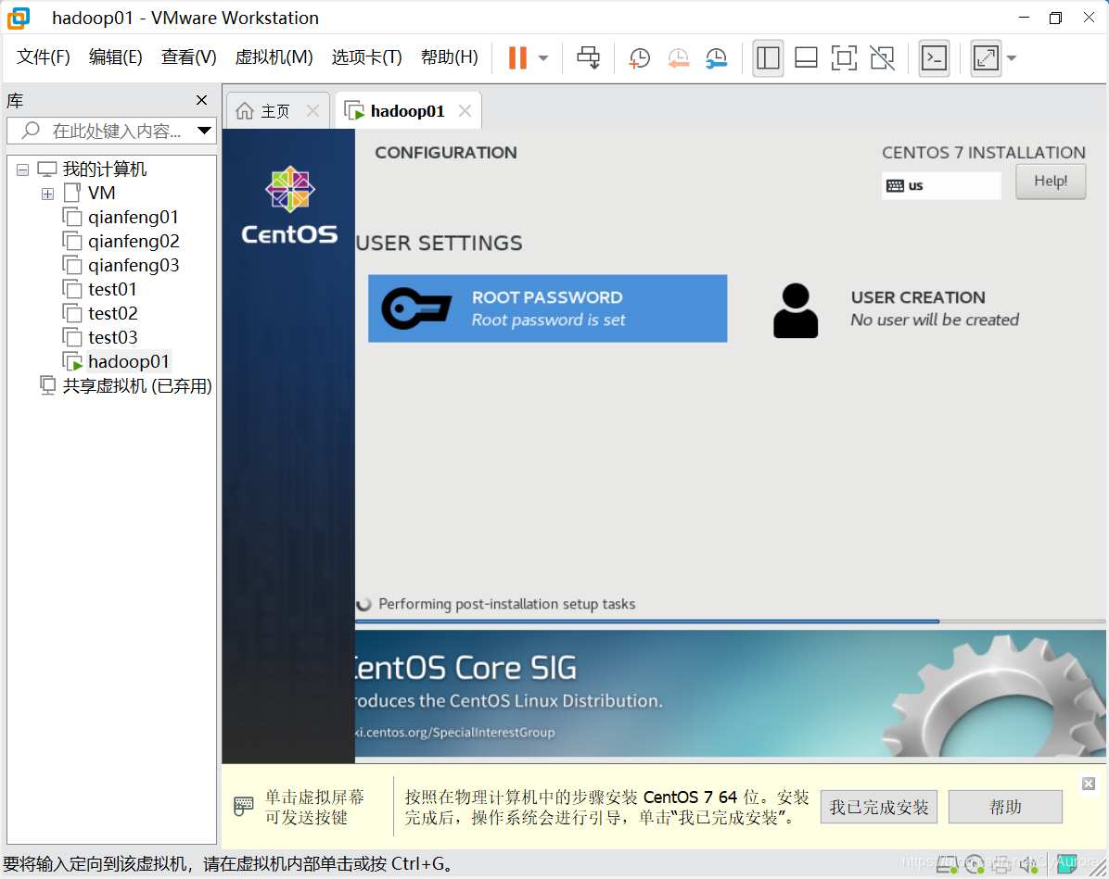1109x879 pixels.
Task: Expand the VM folder node
Action: [47, 194]
